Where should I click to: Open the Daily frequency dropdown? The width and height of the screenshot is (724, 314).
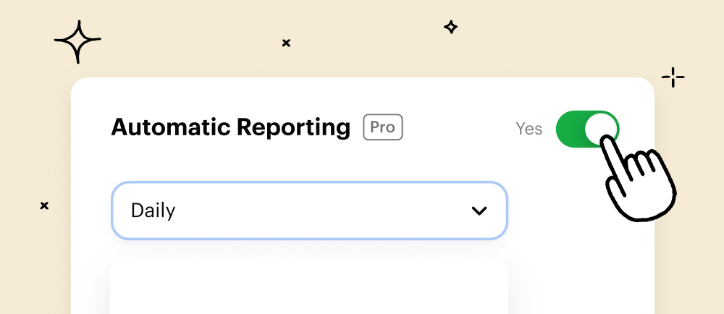coord(309,211)
